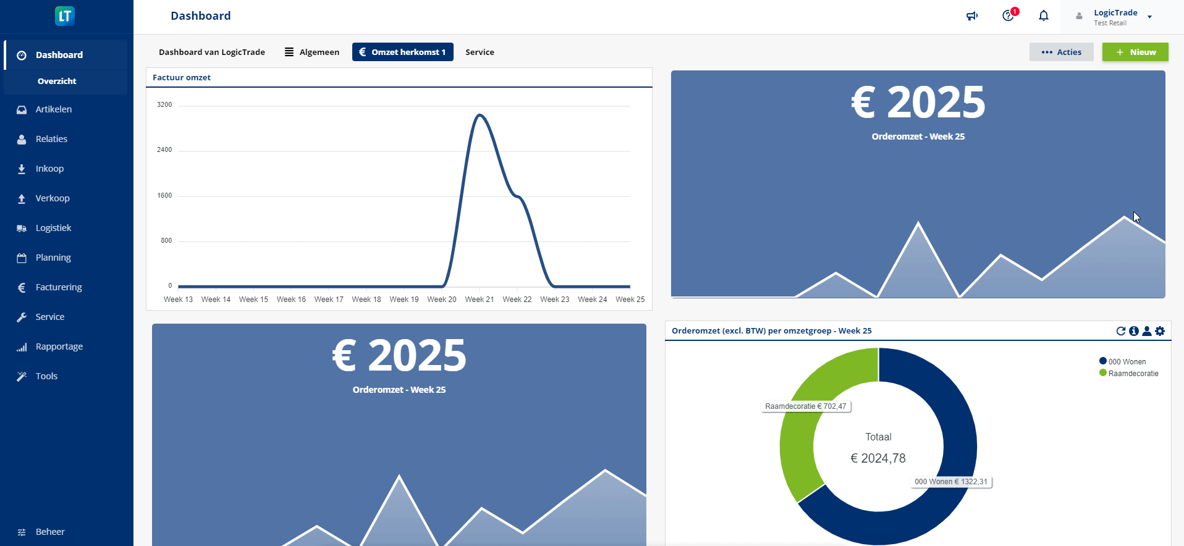Open the help icon with red badge

point(1009,15)
